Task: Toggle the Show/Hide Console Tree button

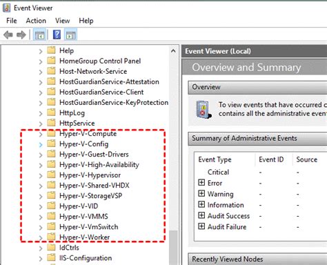Action: coord(39,35)
